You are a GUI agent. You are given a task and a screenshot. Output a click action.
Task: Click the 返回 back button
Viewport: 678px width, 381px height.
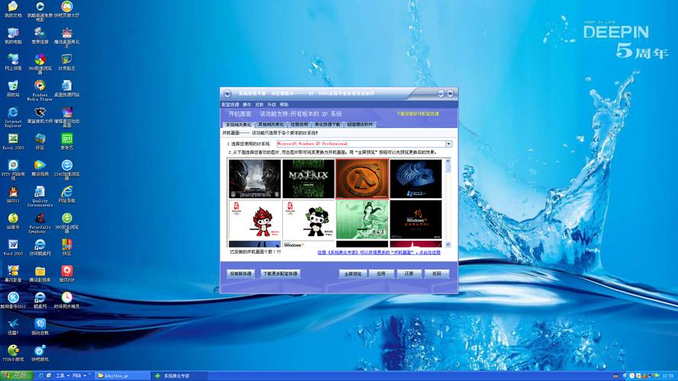(x=437, y=274)
